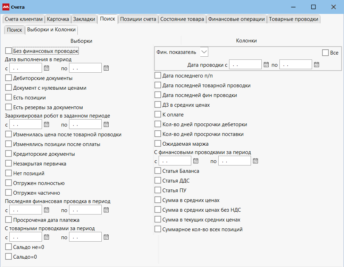This screenshot has width=344, height=267.
Task: Switch to Счета клиентам tab
Action: (24, 19)
